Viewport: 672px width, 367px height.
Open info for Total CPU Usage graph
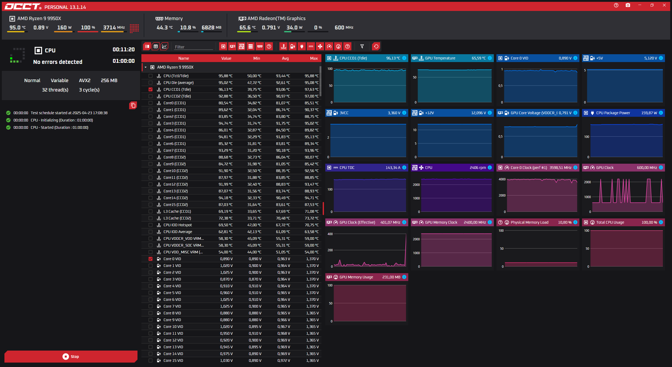point(661,222)
